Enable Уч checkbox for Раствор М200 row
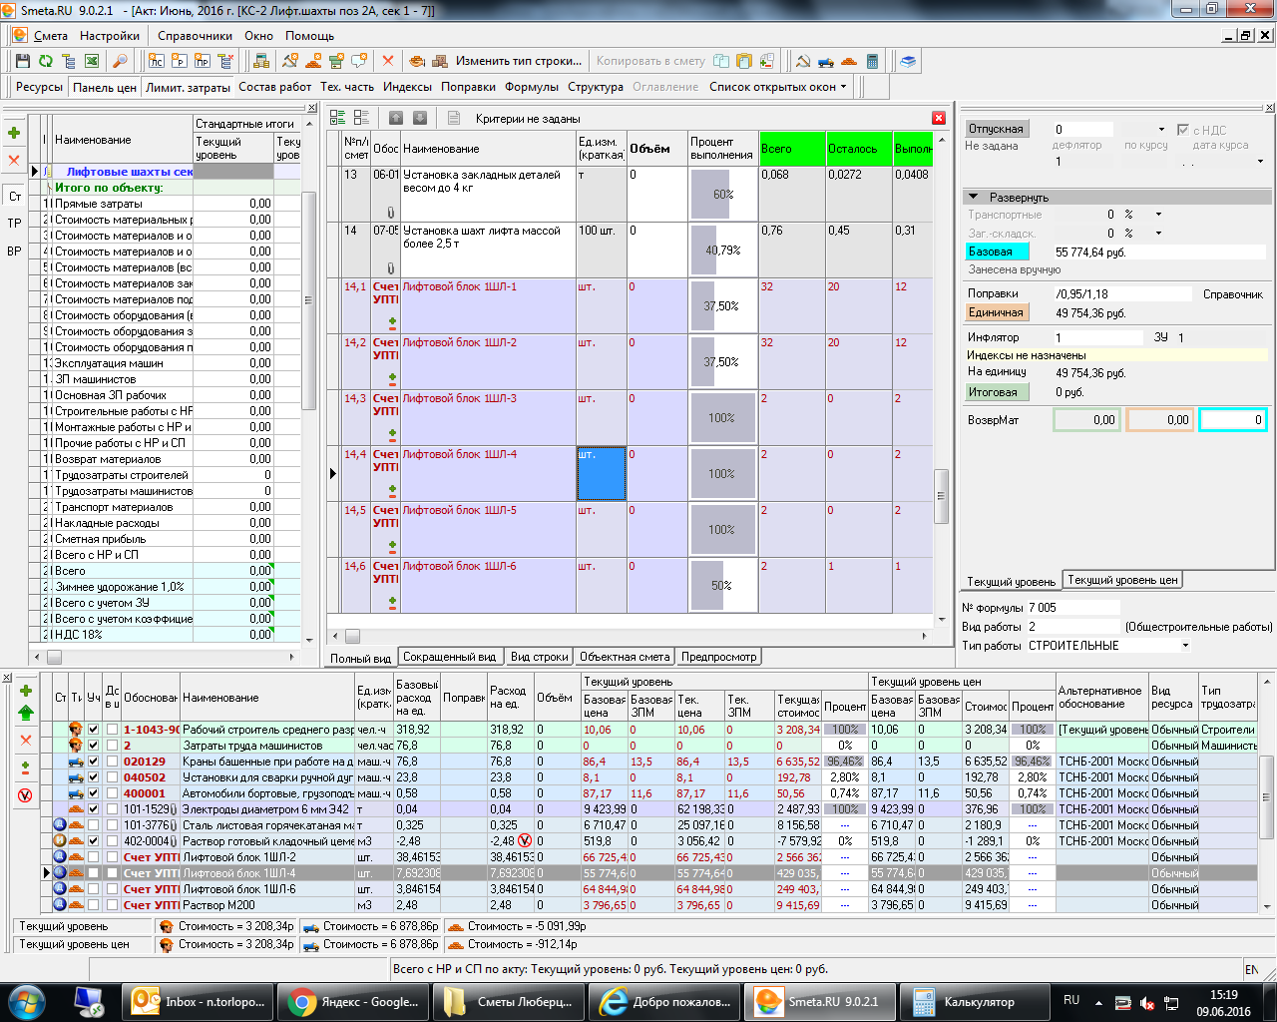Viewport: 1277px width, 1022px height. tap(94, 905)
